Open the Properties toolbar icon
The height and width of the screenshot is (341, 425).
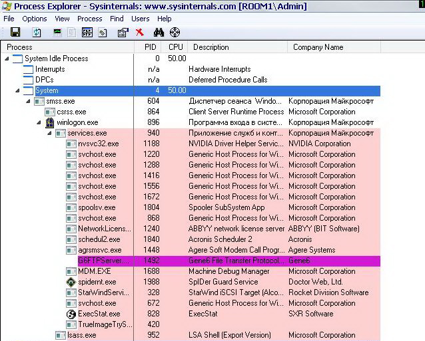[x=123, y=33]
